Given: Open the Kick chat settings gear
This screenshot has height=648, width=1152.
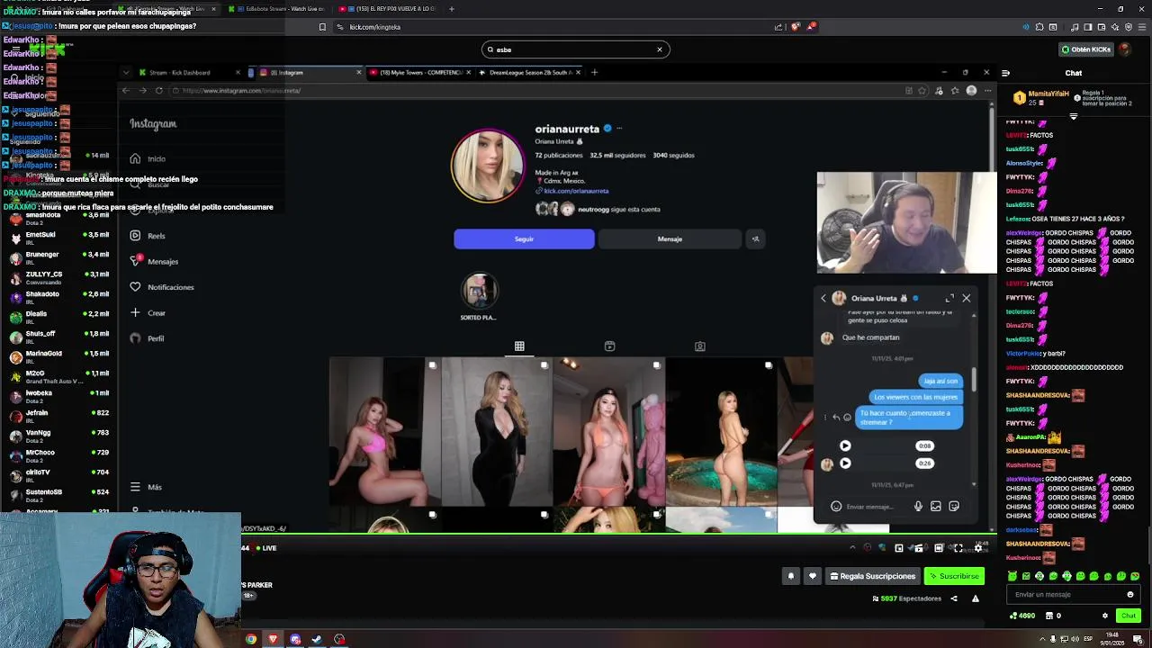Looking at the screenshot, I should pyautogui.click(x=1104, y=616).
